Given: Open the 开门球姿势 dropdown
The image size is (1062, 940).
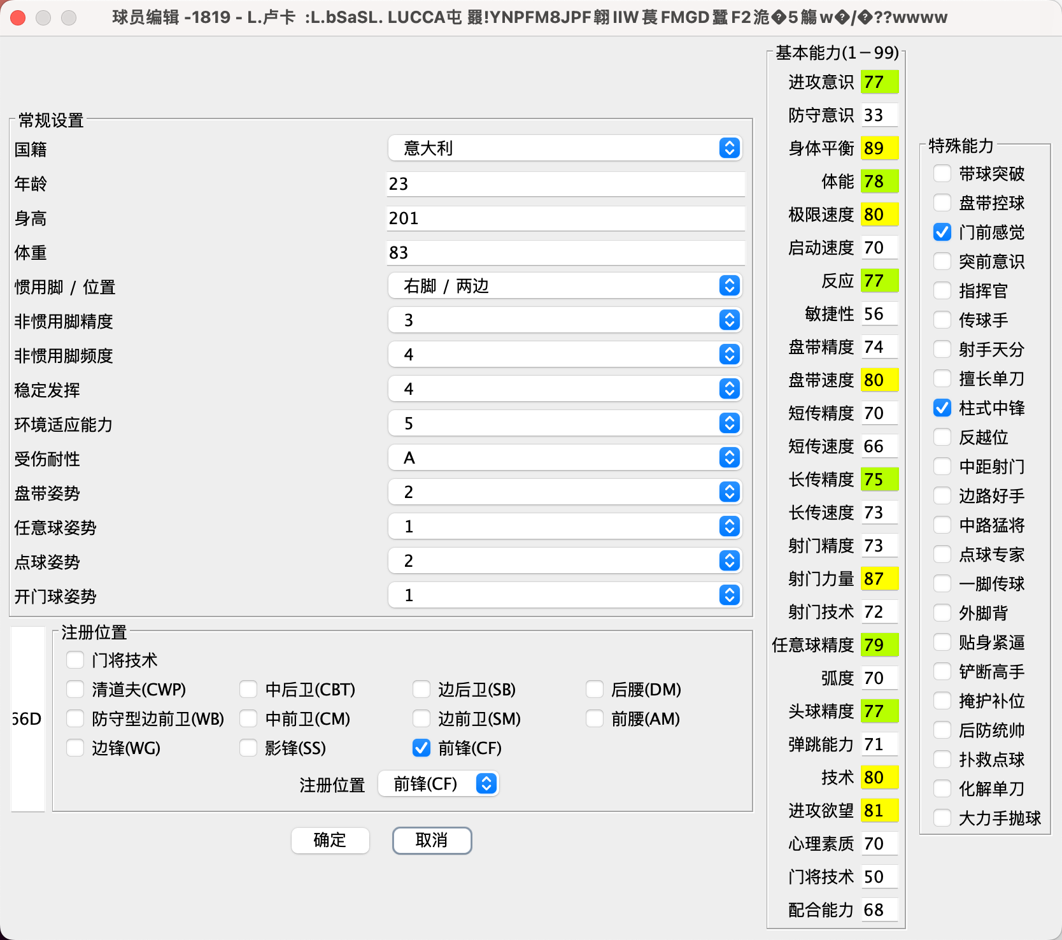Looking at the screenshot, I should 565,595.
